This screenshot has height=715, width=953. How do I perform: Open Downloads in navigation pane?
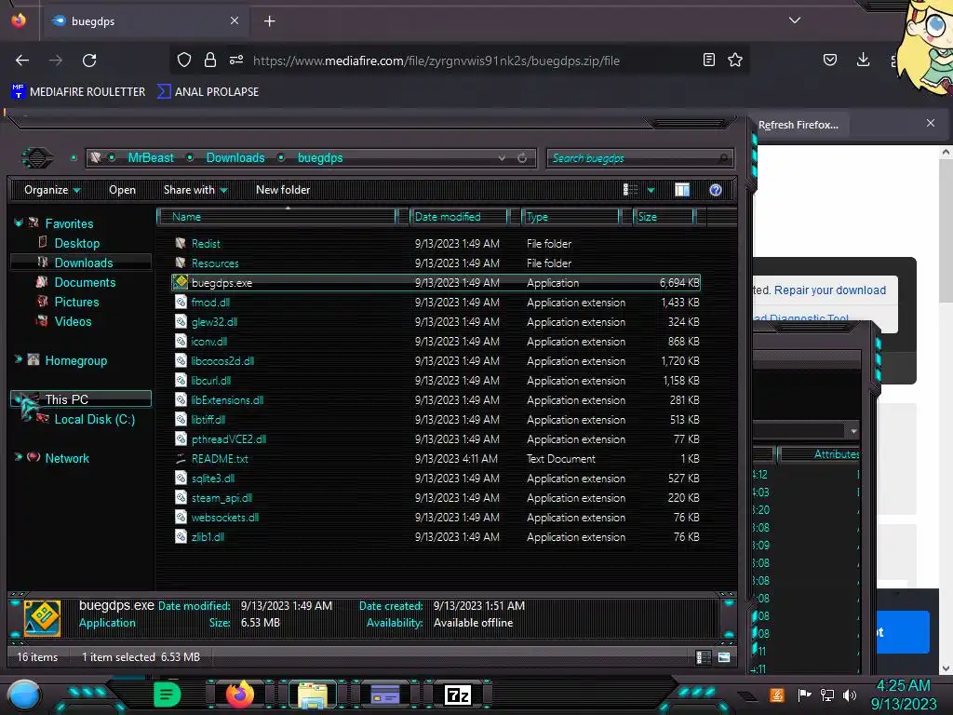(x=83, y=263)
